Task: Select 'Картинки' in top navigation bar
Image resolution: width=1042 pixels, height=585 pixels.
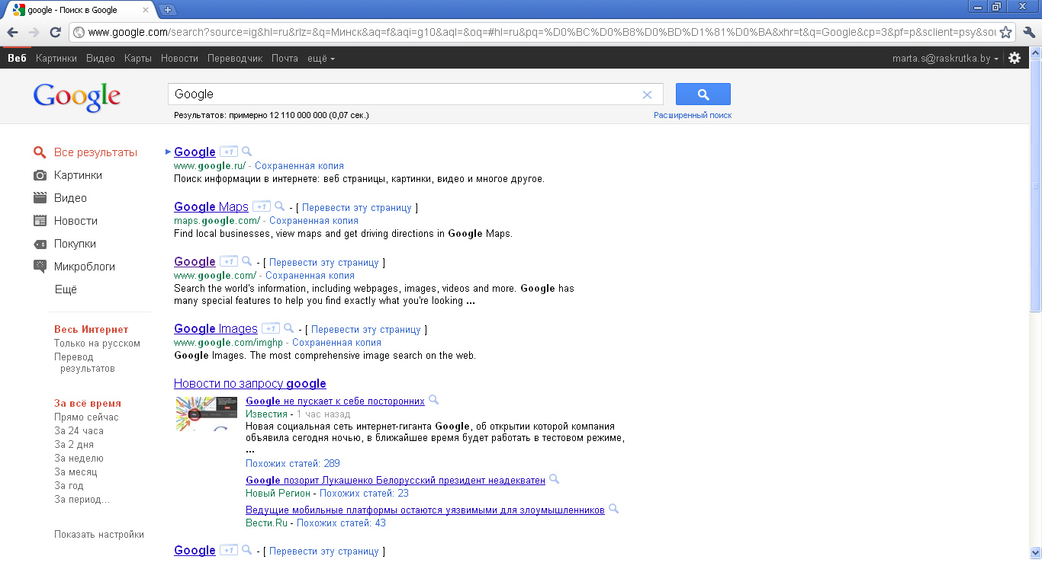Action: pos(56,59)
